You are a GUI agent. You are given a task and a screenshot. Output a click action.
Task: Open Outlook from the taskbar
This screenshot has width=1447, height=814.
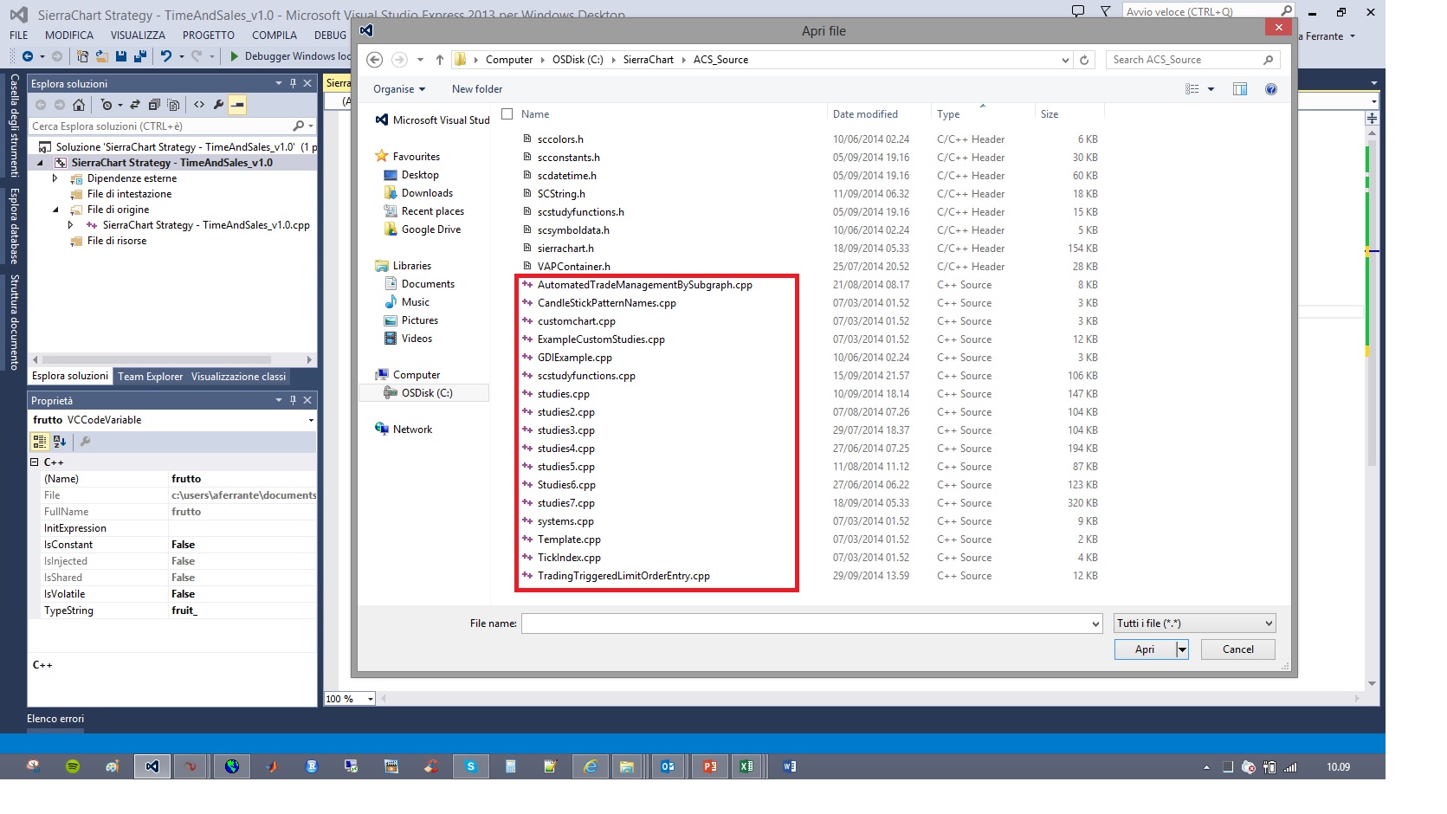point(669,766)
